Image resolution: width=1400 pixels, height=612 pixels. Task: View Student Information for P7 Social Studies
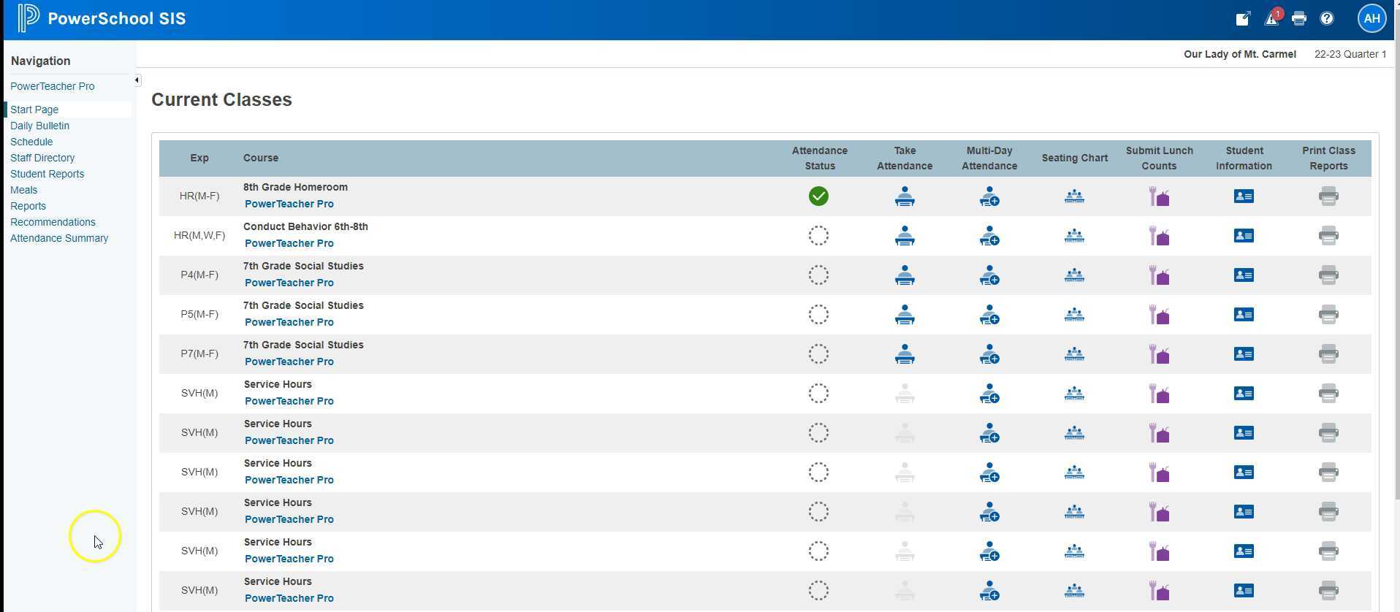1243,354
